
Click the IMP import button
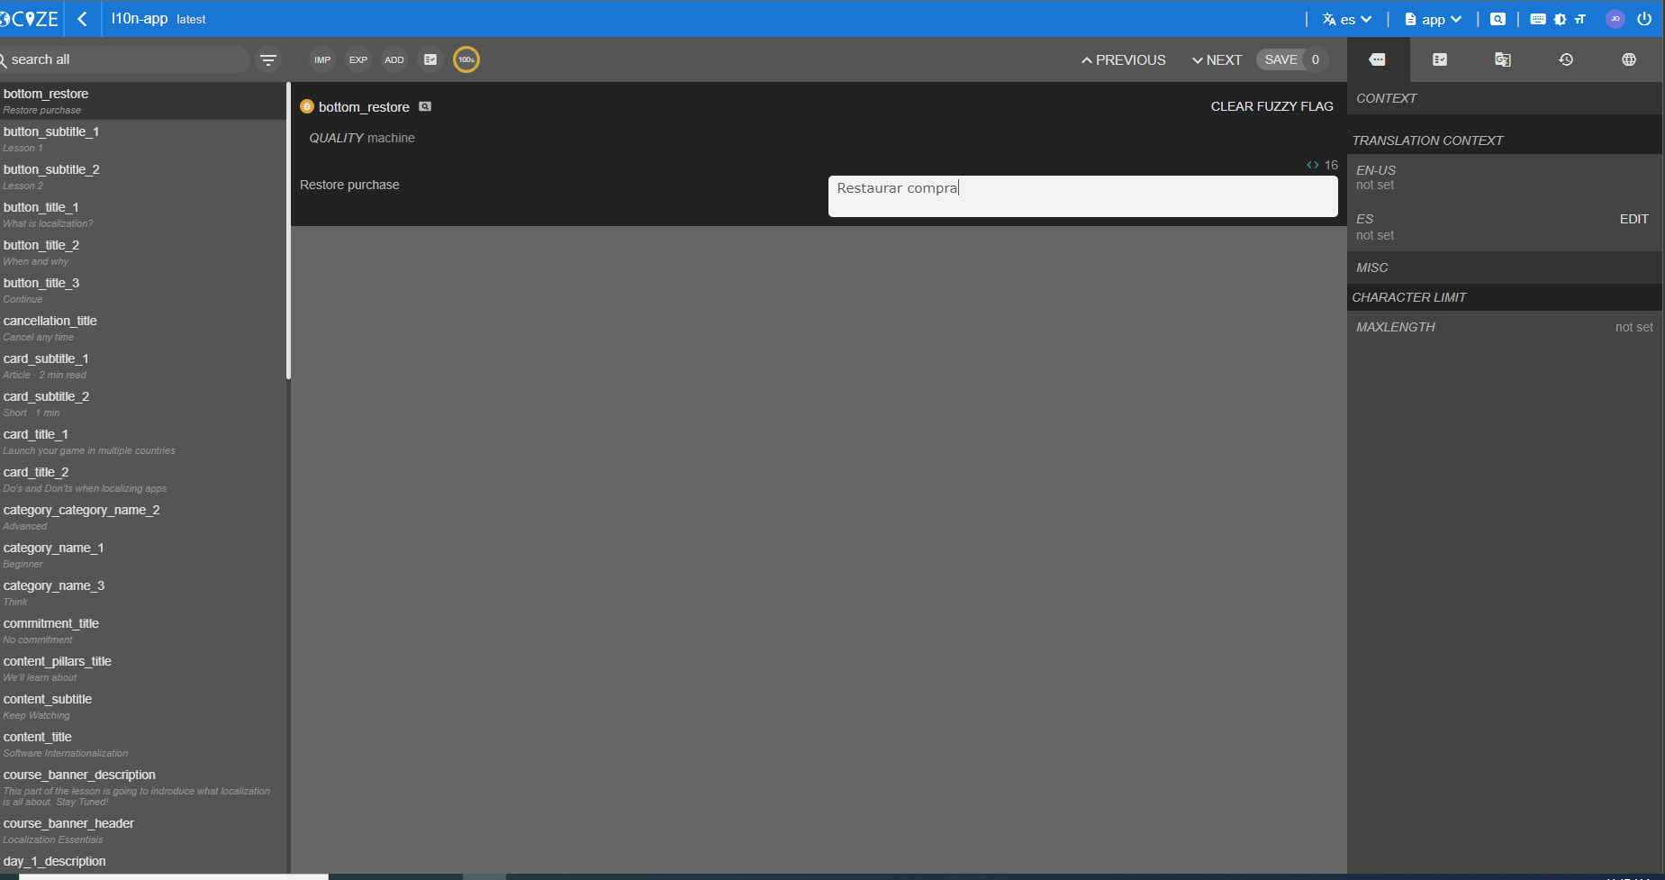click(x=322, y=59)
